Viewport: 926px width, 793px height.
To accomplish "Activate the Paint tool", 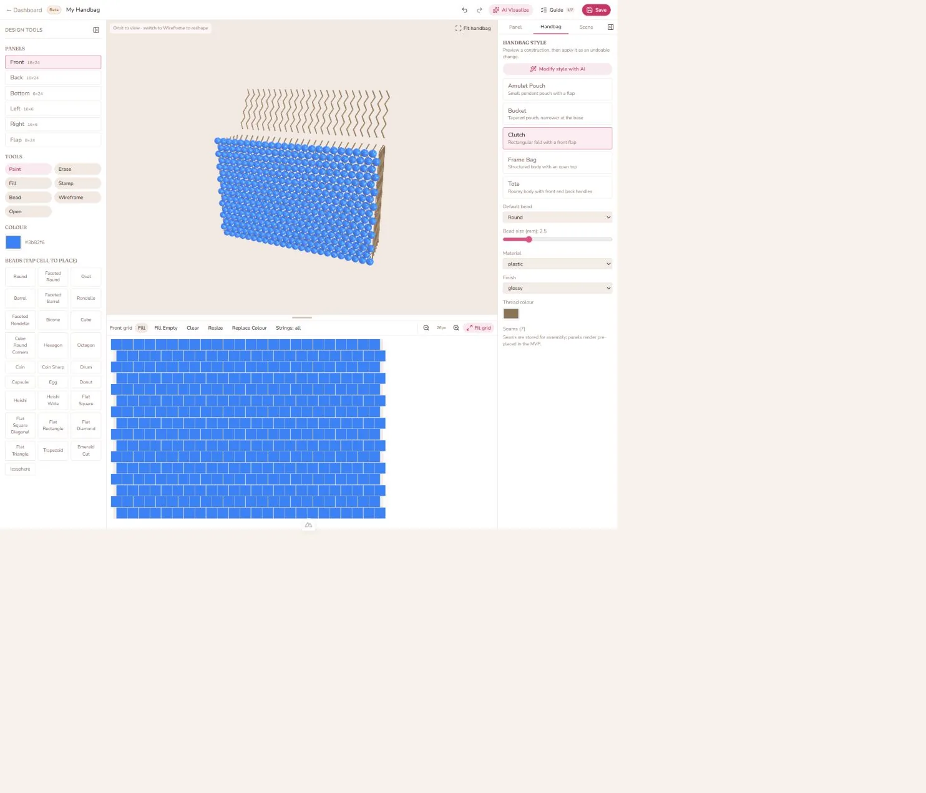I will click(28, 169).
